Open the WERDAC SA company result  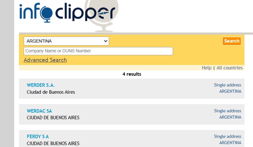point(39,111)
